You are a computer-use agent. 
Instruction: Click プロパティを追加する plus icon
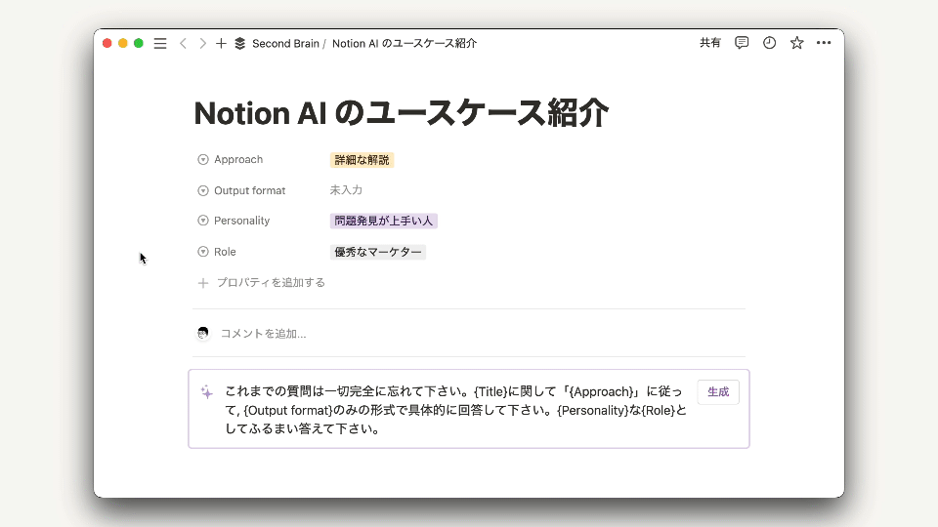click(x=203, y=283)
